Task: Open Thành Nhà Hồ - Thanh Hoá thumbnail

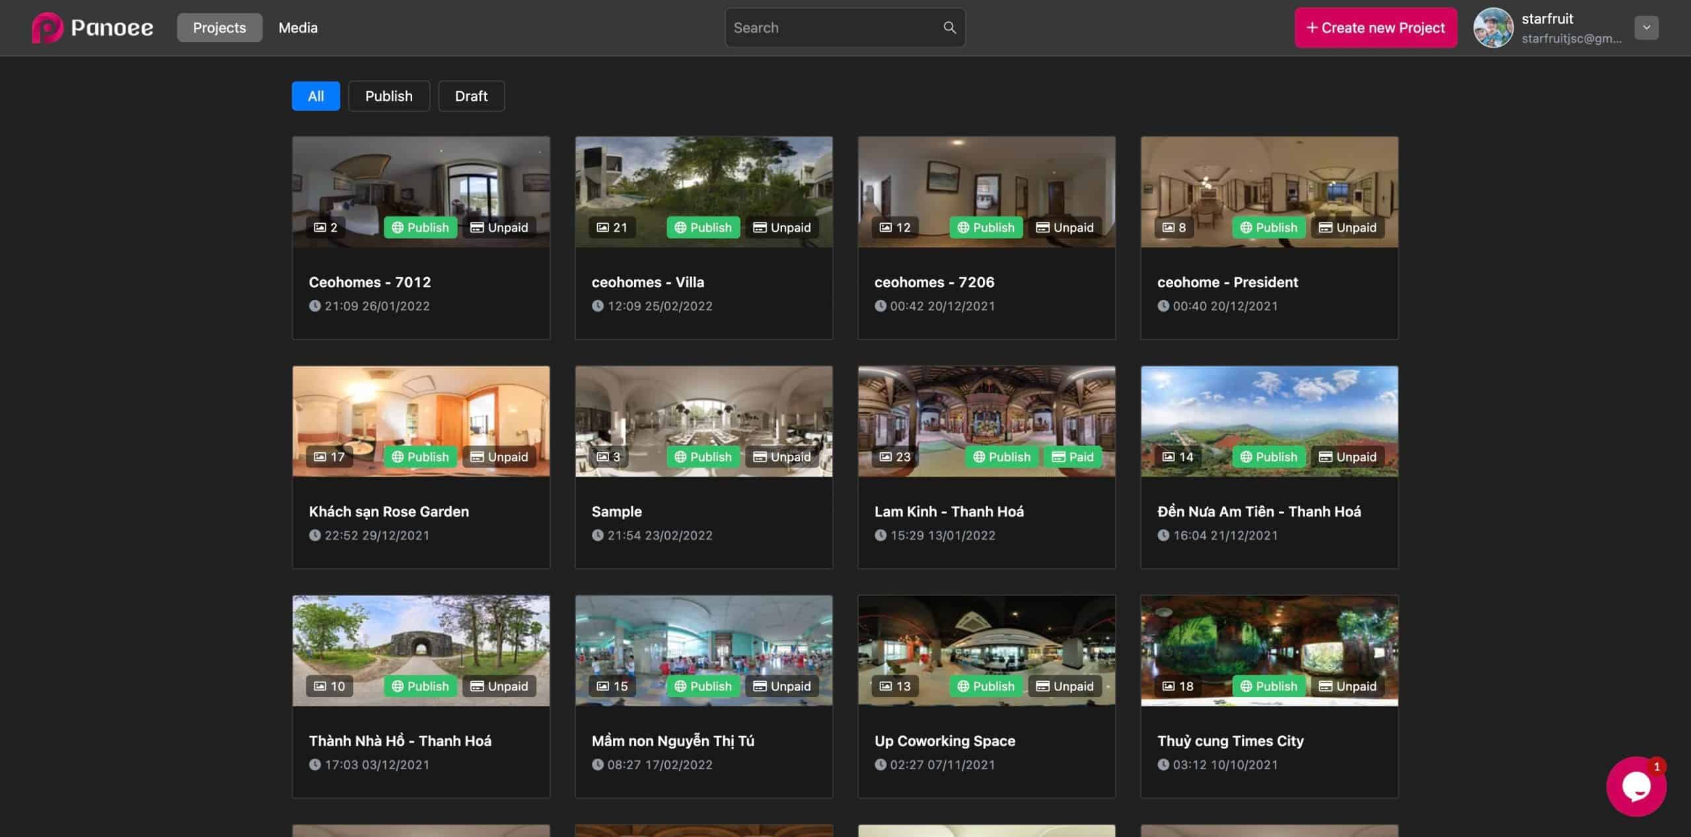Action: [x=421, y=637]
